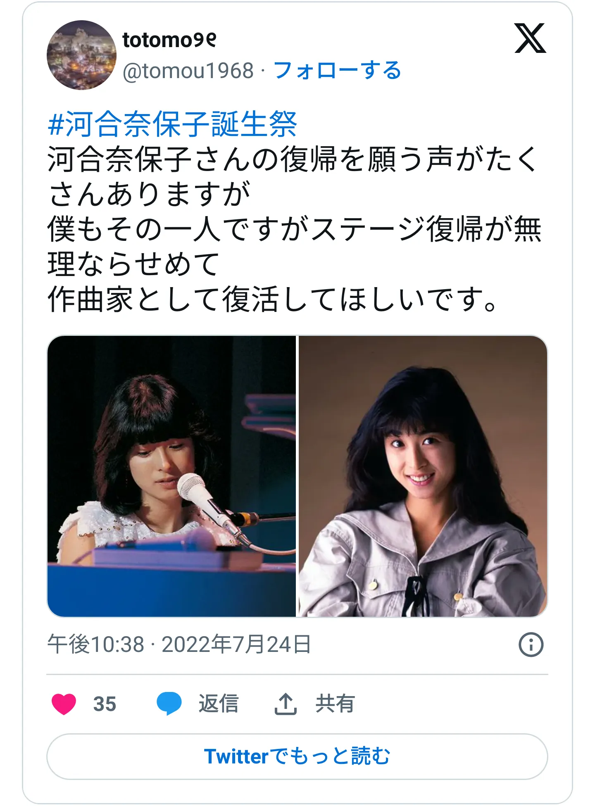This screenshot has height=806, width=595.
Task: Click the like count 35
Action: pos(105,704)
